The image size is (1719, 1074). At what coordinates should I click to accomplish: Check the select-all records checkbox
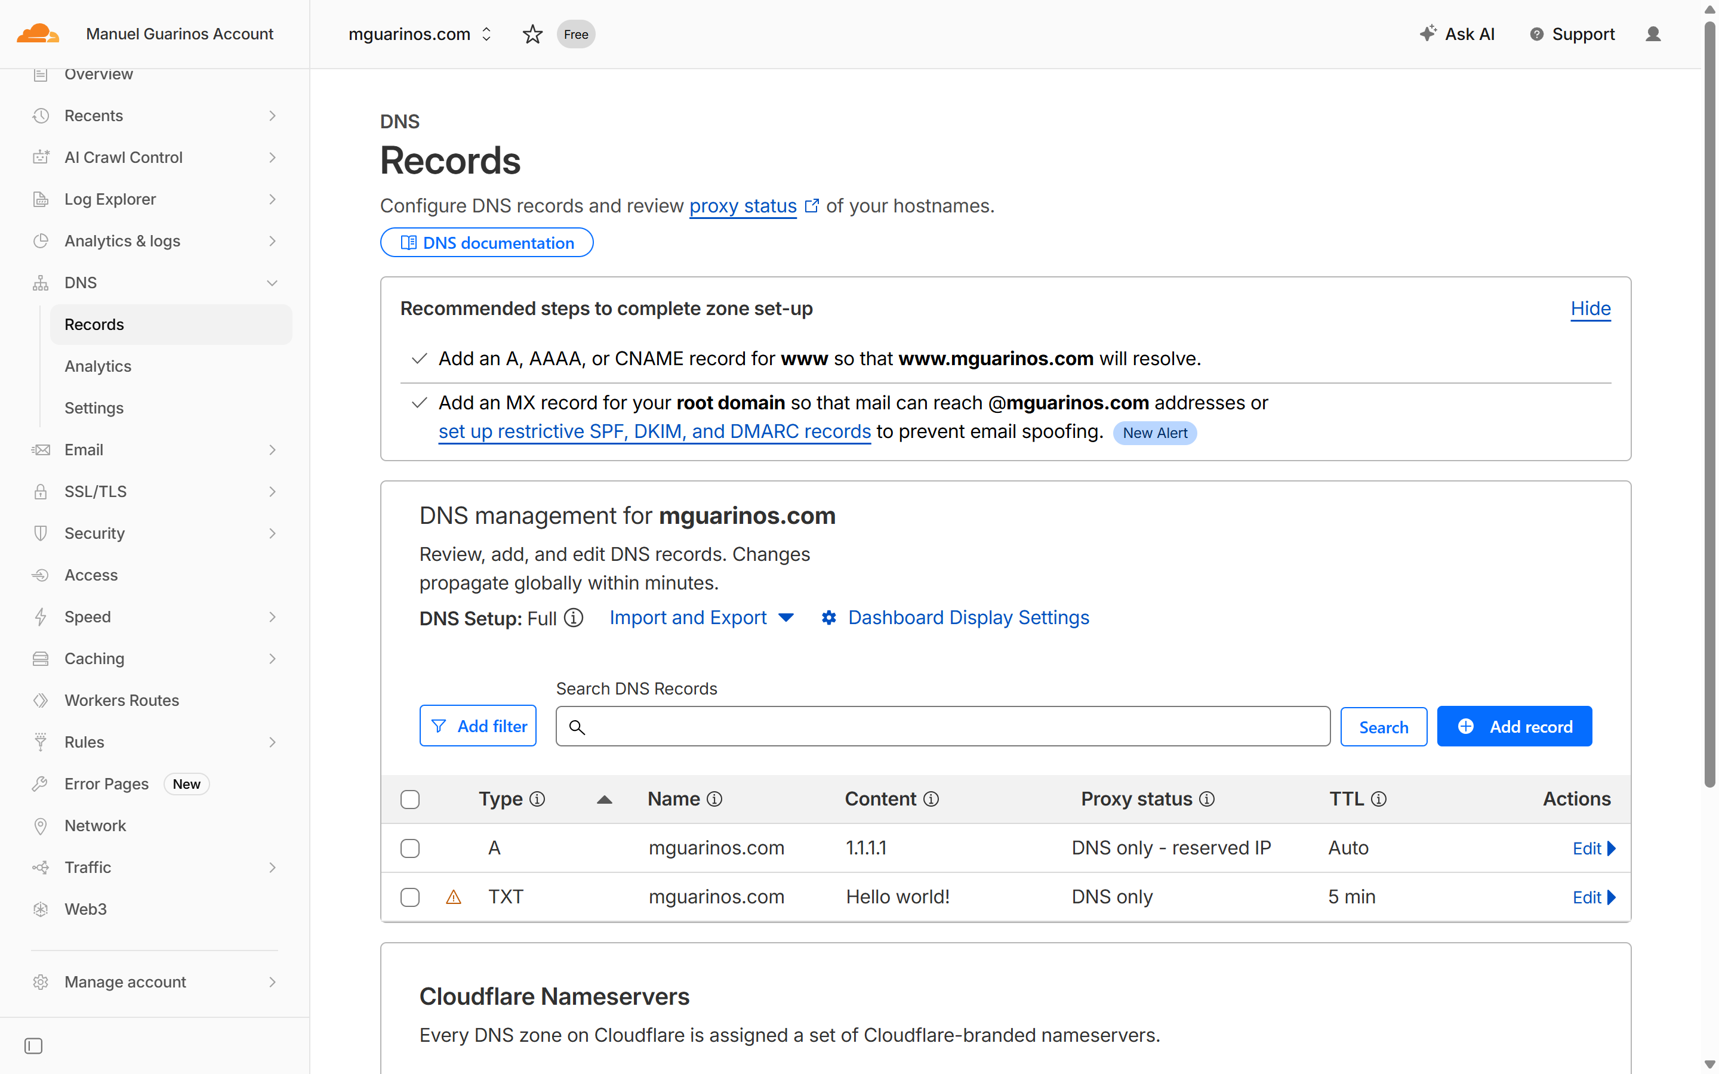[x=410, y=798]
